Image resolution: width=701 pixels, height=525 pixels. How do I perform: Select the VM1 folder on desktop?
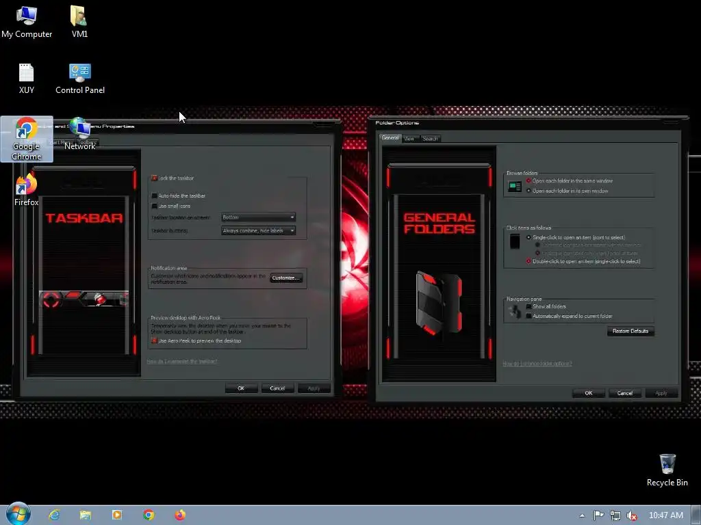79,22
